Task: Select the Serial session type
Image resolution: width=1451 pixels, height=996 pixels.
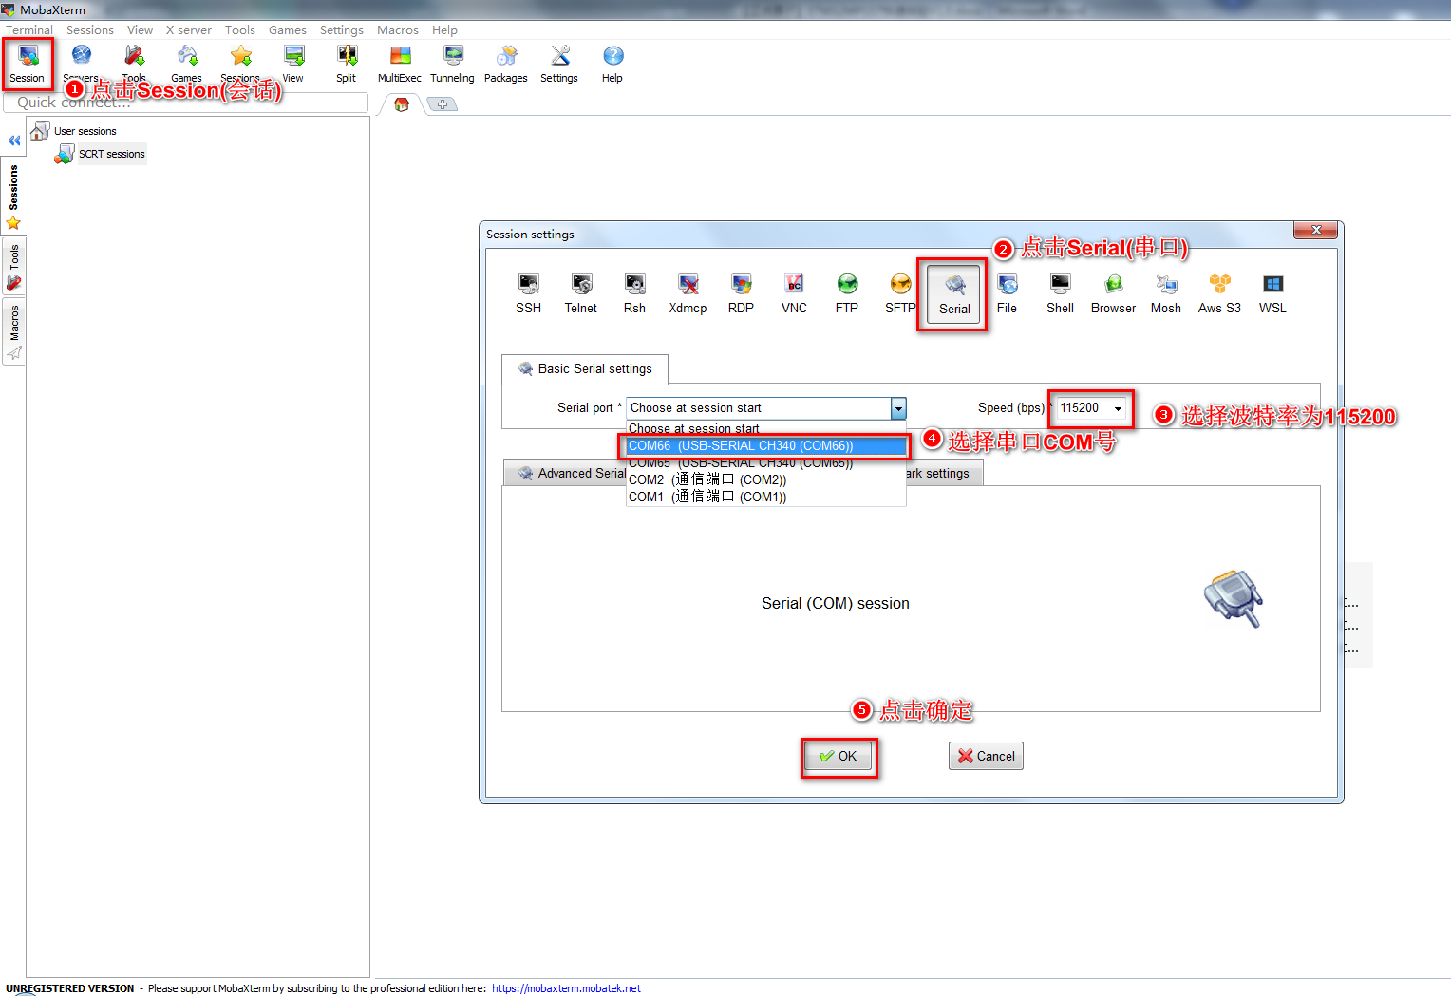Action: [x=954, y=294]
